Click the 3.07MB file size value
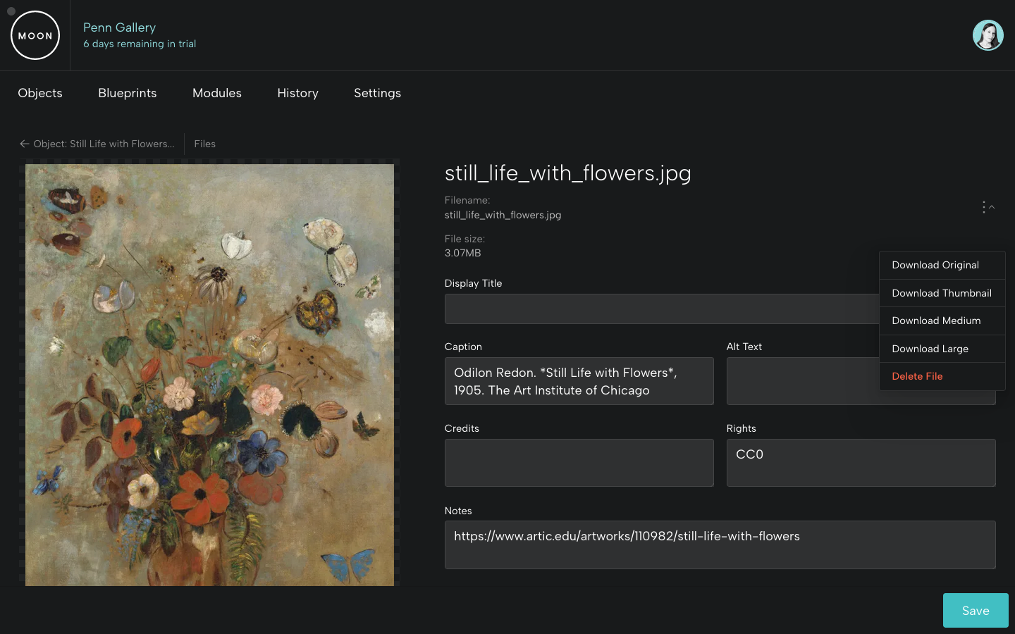 pyautogui.click(x=462, y=253)
